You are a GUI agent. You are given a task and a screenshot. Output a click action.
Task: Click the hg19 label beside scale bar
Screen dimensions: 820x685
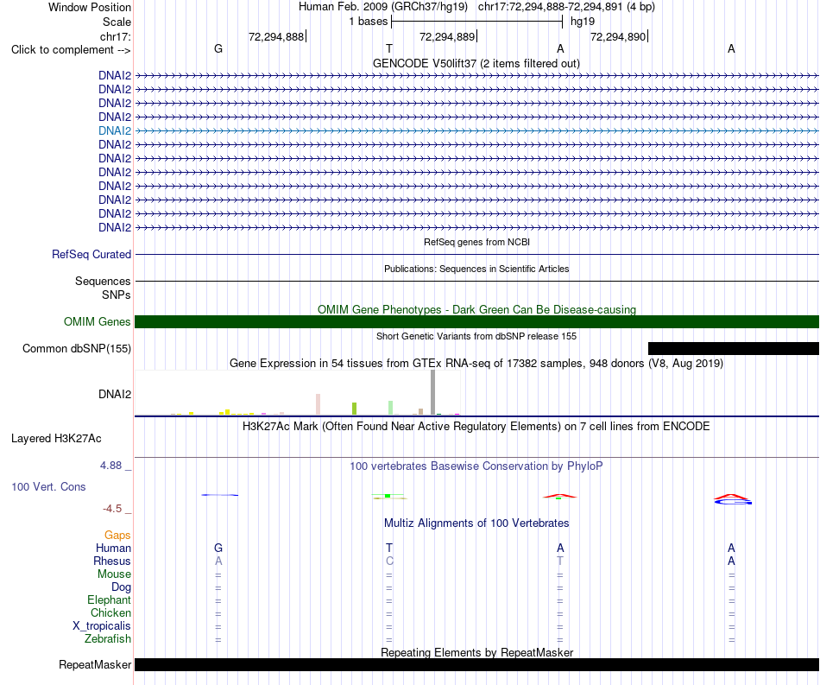(x=583, y=22)
